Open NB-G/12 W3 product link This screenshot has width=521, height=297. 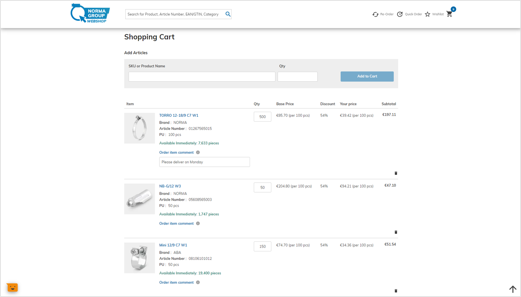(170, 186)
